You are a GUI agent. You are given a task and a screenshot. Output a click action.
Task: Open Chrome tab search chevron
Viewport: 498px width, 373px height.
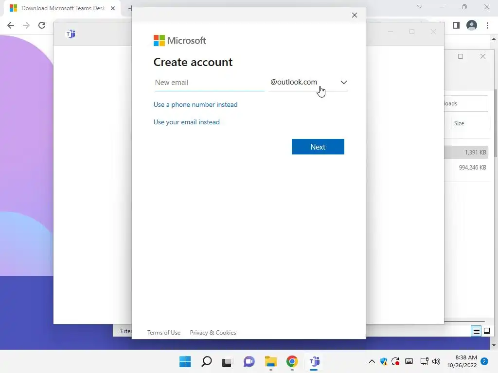coord(420,7)
